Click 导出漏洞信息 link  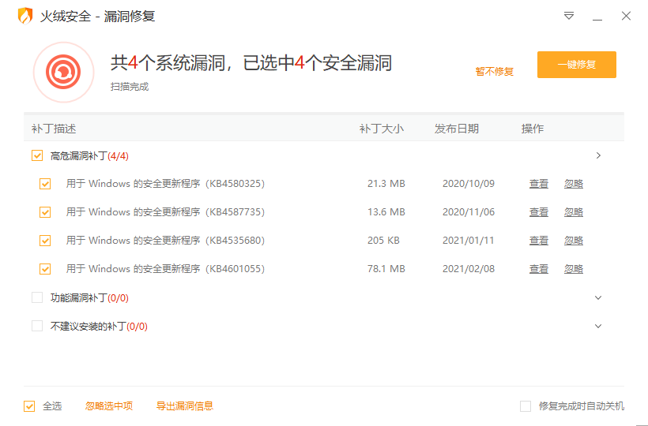pos(185,406)
